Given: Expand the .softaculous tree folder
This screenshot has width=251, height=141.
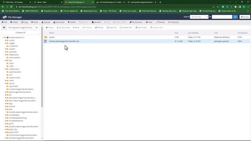Looking at the screenshot, I should (x=5, y=69).
